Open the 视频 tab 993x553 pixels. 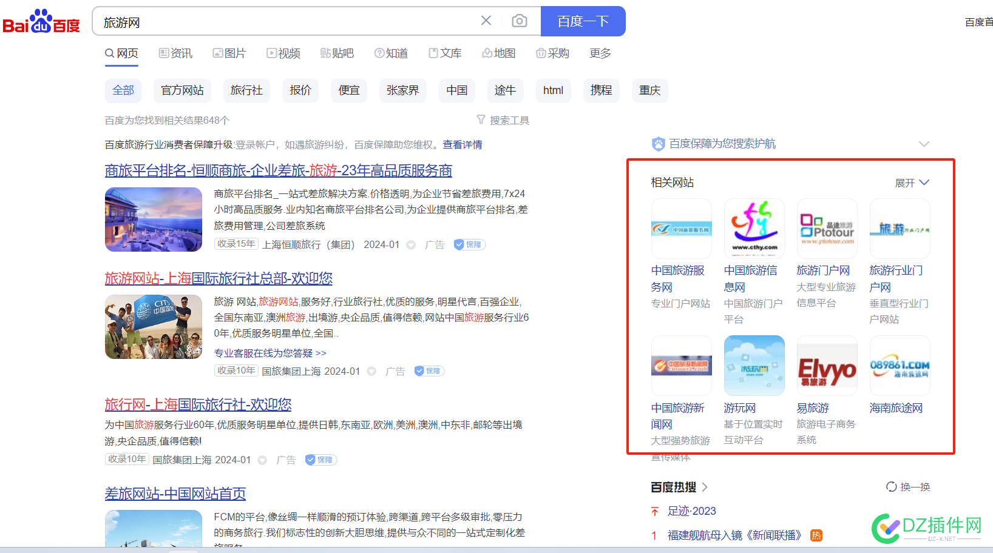pos(283,53)
